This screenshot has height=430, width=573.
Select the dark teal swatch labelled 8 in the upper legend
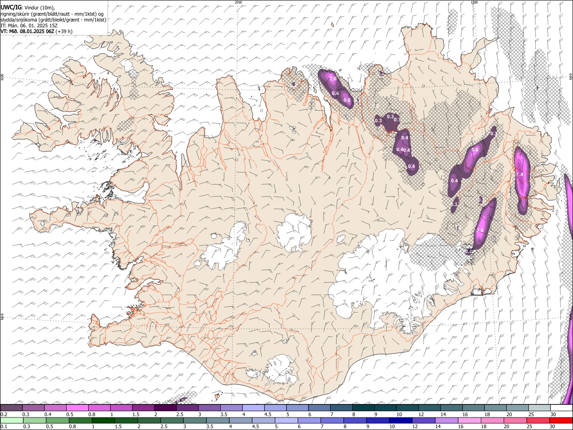[363, 408]
